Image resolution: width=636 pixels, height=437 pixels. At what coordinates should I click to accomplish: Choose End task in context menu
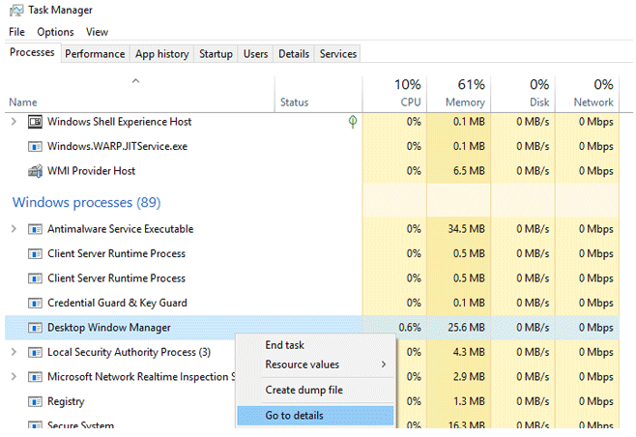(315, 345)
